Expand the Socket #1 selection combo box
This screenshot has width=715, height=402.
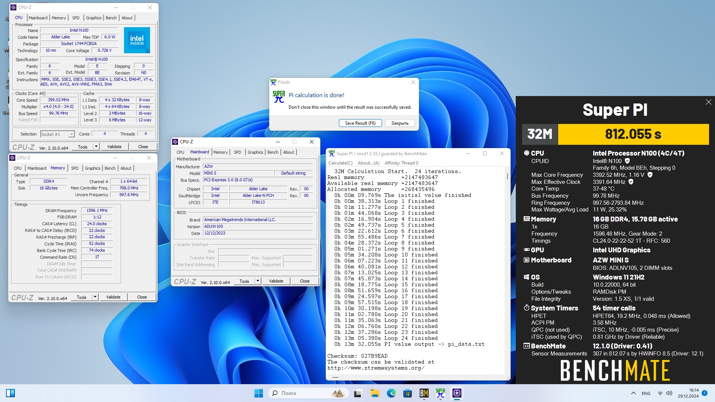click(x=58, y=134)
